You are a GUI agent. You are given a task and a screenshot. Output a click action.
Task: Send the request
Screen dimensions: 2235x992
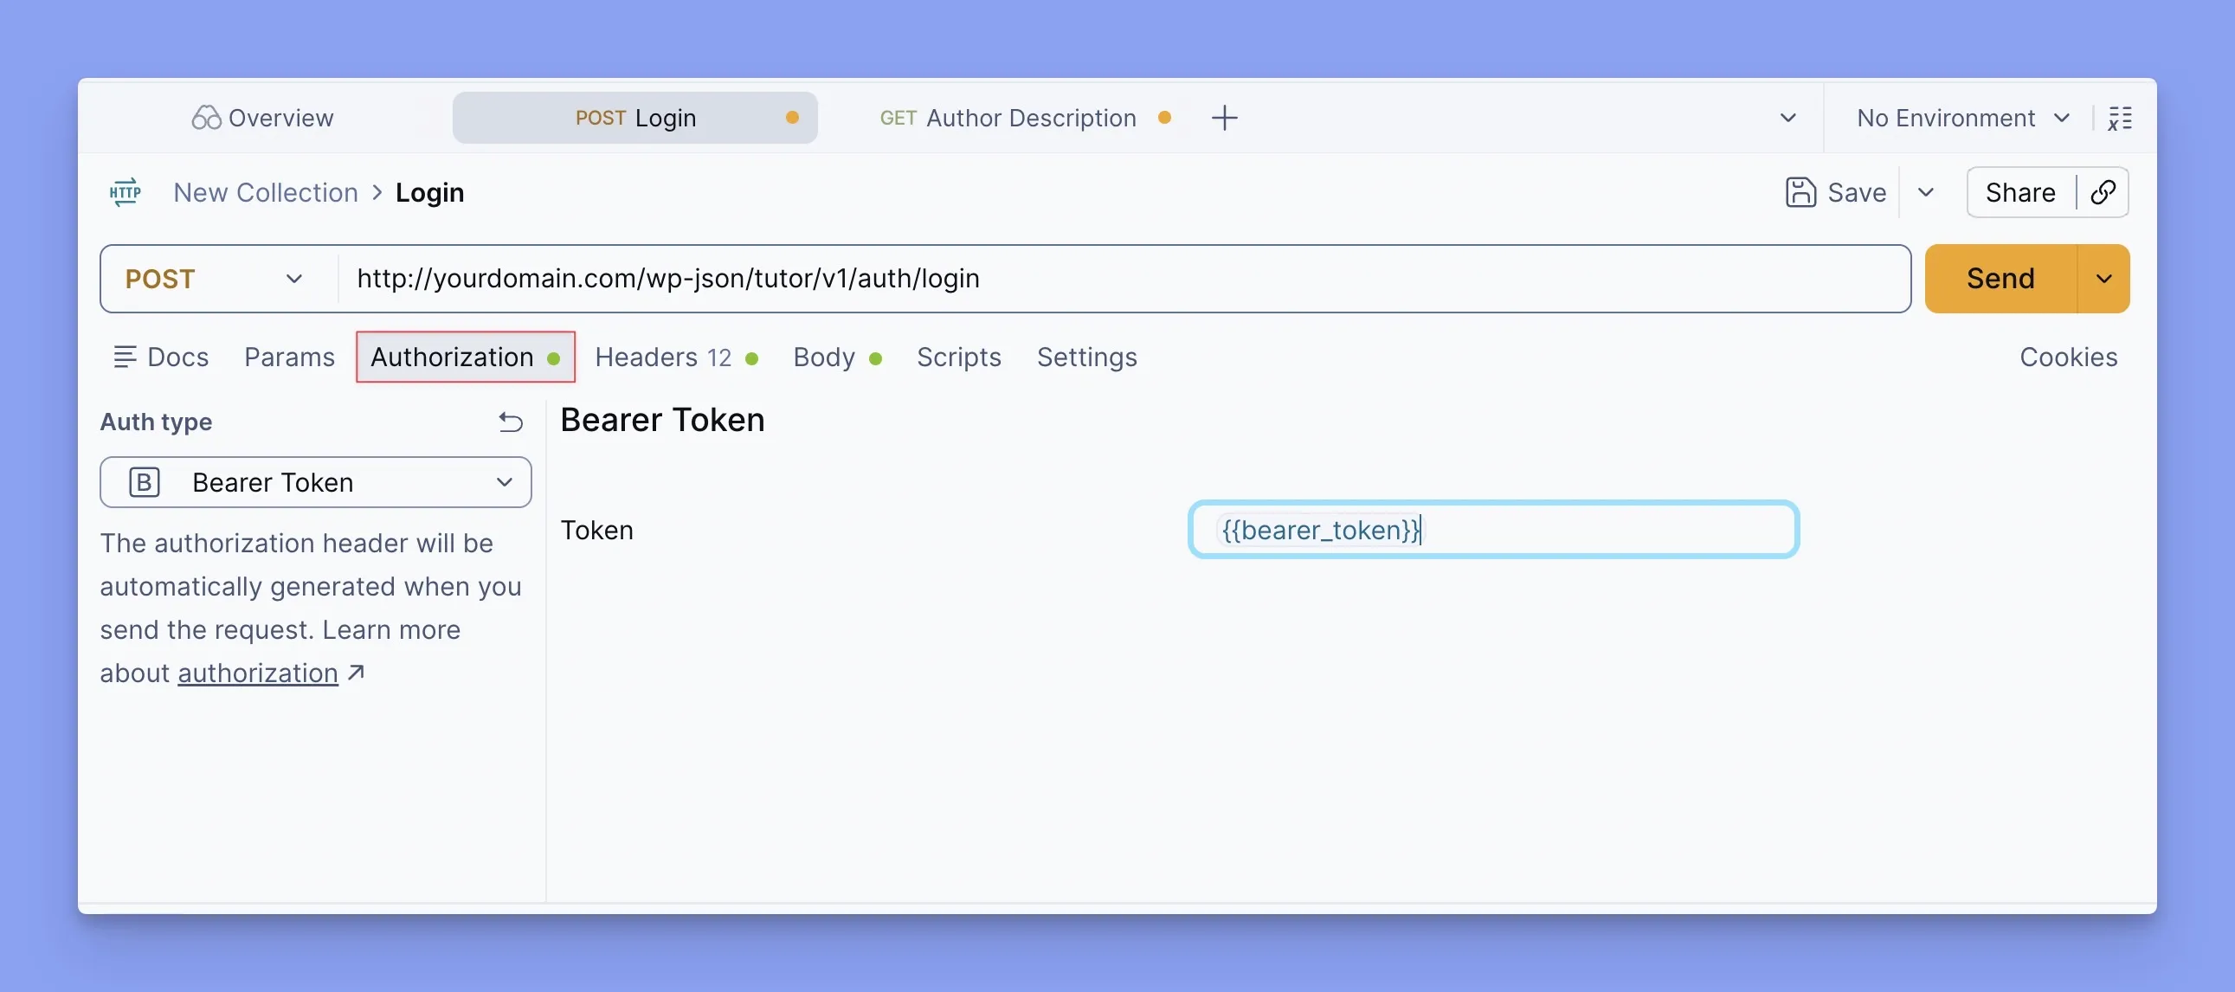(2000, 279)
